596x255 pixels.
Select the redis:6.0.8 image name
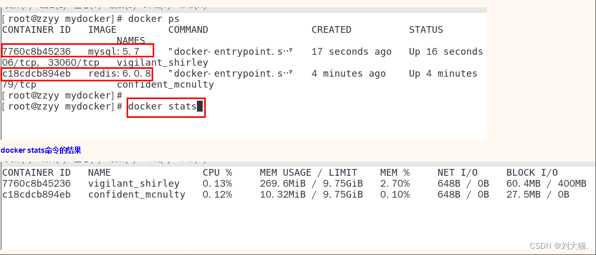120,74
